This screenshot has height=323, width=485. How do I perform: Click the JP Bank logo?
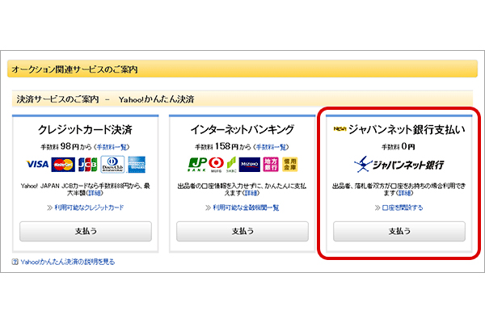[x=197, y=164]
